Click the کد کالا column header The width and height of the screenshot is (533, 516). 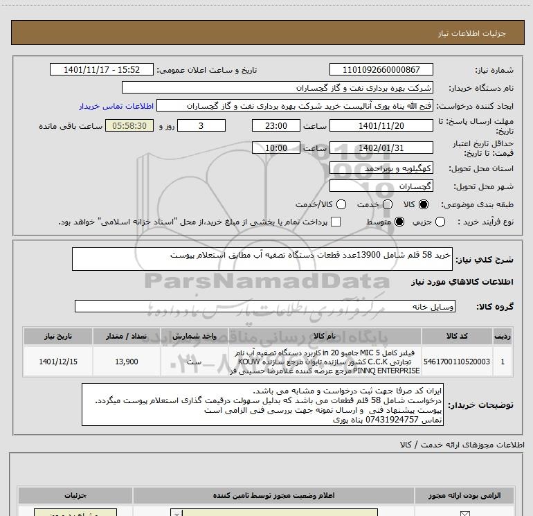point(457,337)
